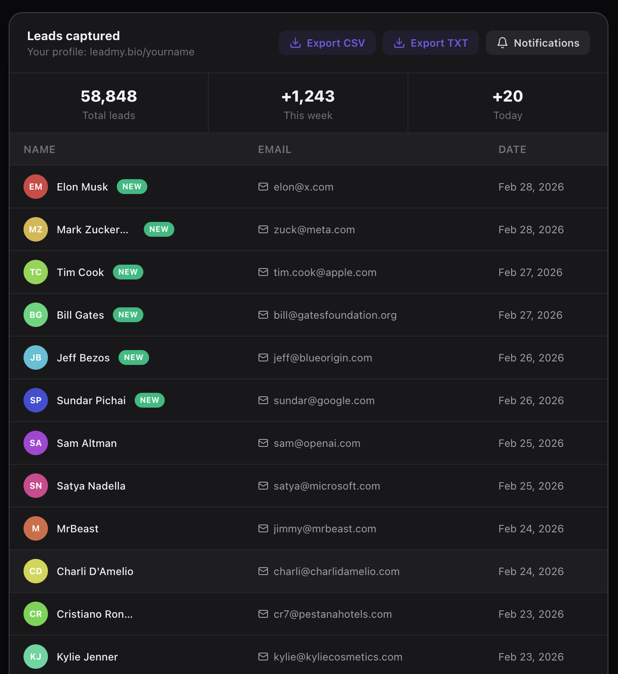Click the envelope icon beside charli@charlidamelio.com
The width and height of the screenshot is (618, 674).
coord(263,571)
